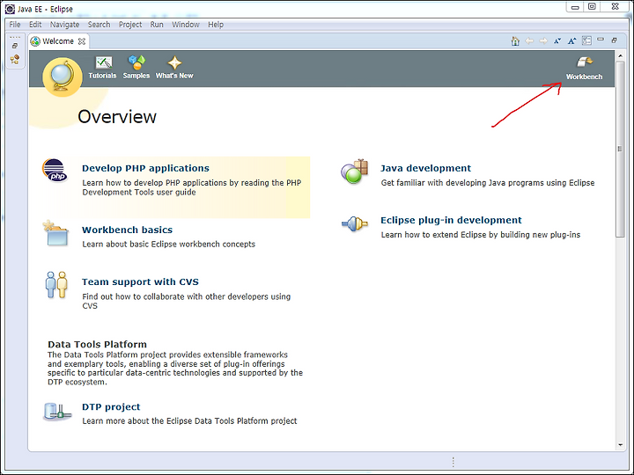Viewport: 634px width, 475px height.
Task: Open the Edit menu
Action: pyautogui.click(x=35, y=25)
